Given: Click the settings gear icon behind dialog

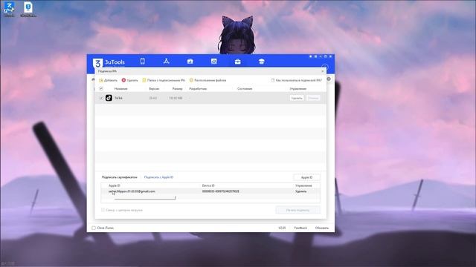Looking at the screenshot, I should coord(329,79).
